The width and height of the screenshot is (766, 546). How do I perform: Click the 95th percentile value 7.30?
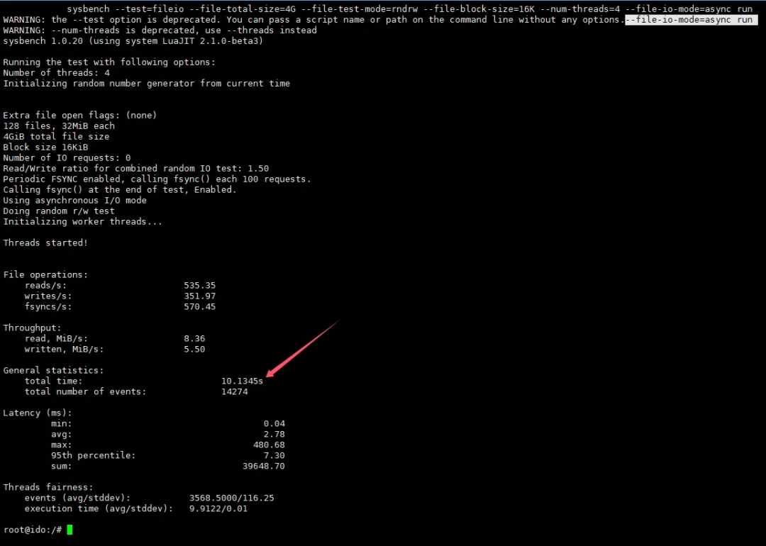274,455
